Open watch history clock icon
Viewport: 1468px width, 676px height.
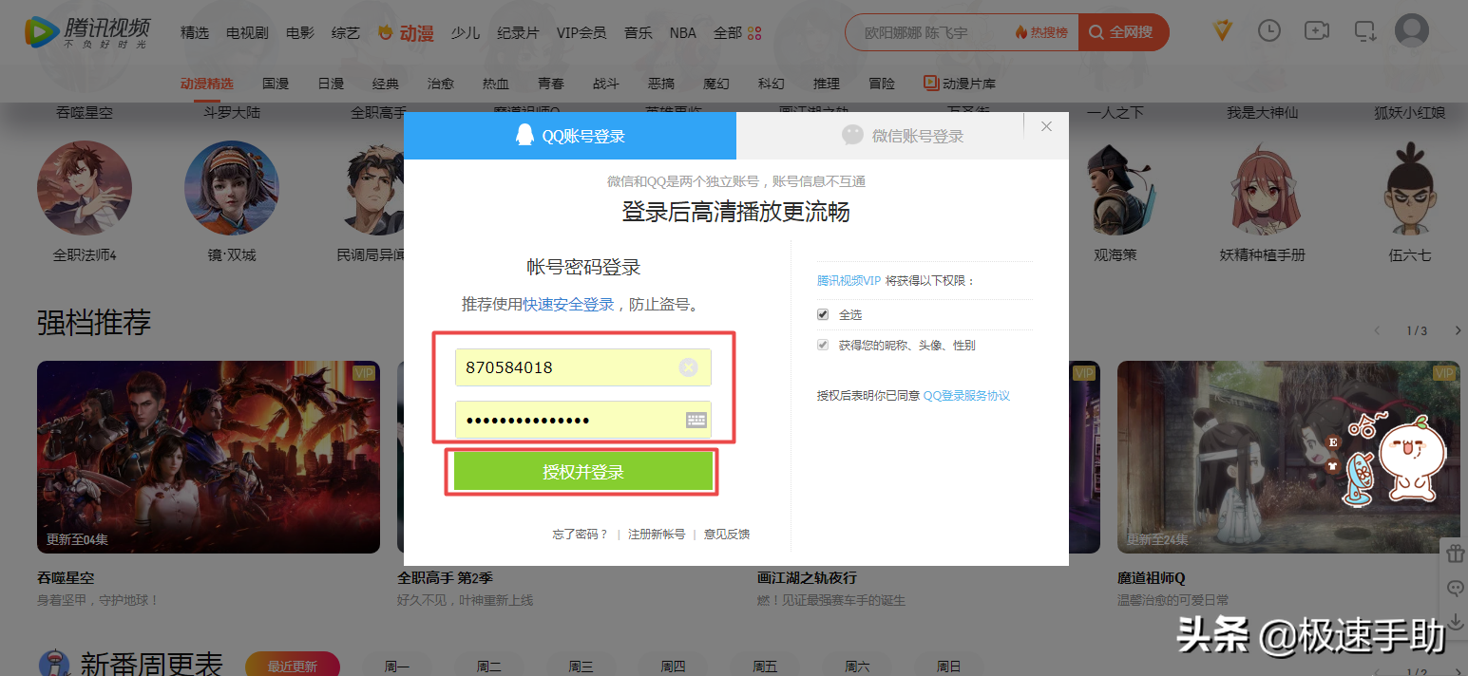tap(1269, 30)
